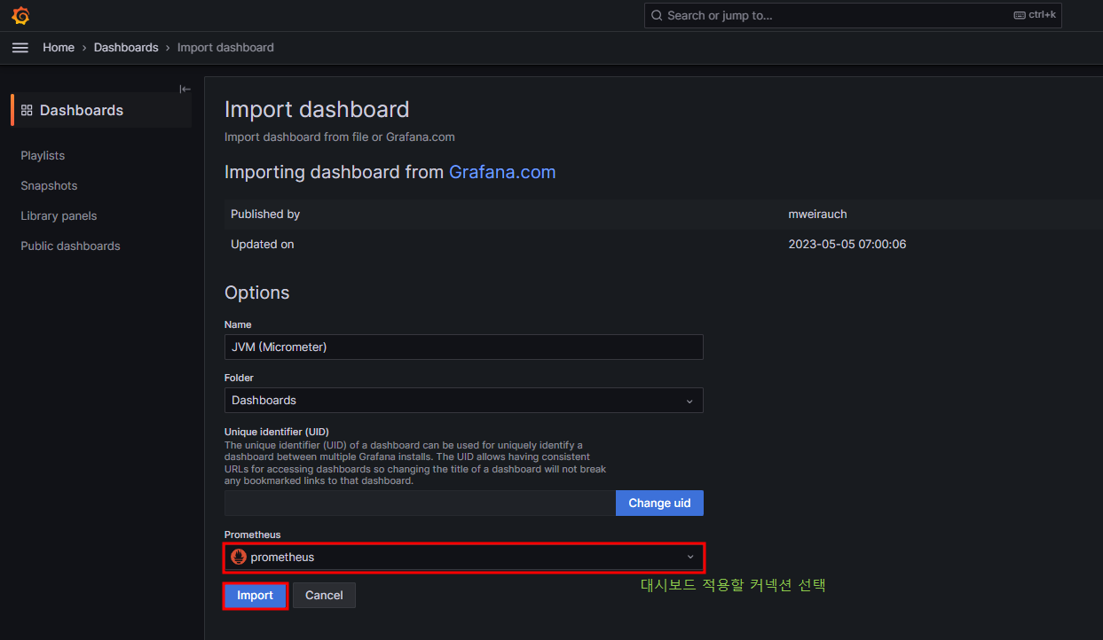The width and height of the screenshot is (1103, 640).
Task: Click the ctrl+k keyboard shortcut hint
Action: click(x=1035, y=15)
